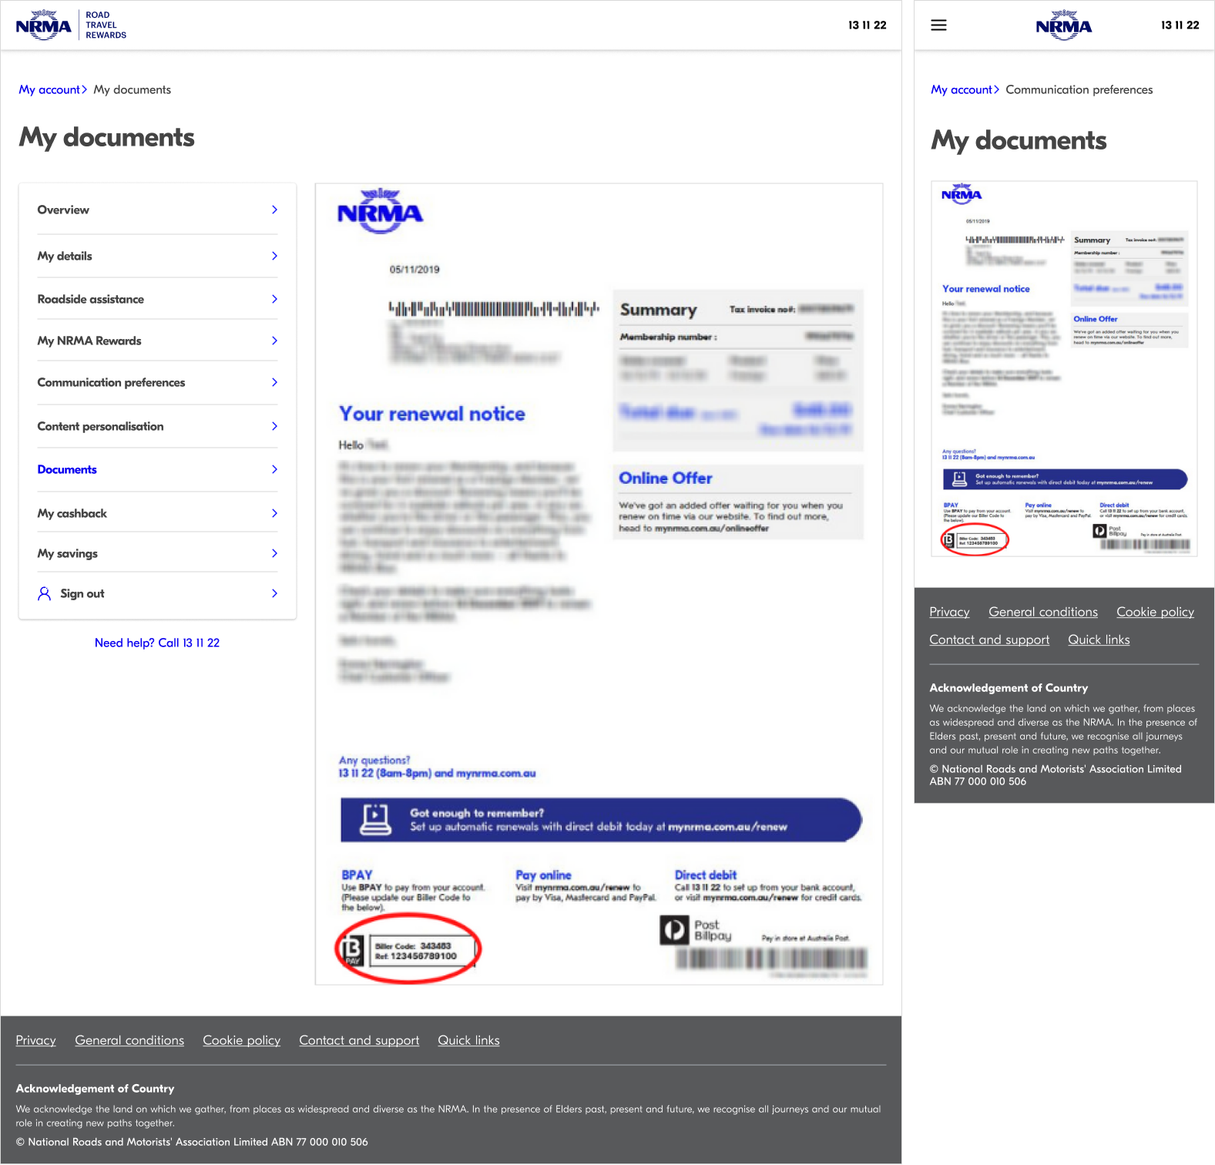
Task: Expand the My details chevron
Action: (x=274, y=256)
